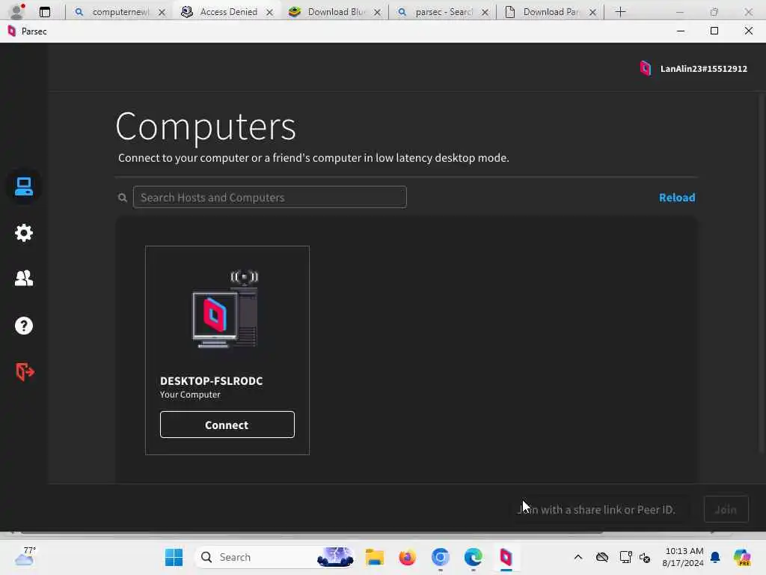Click the magnifier icon beside hosts search
Screen dimensions: 766x575
tap(123, 198)
